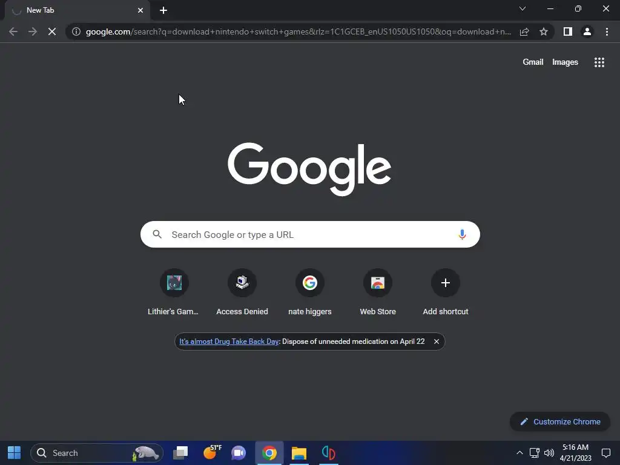
Task: Open tab search dropdown arrow
Action: pos(523,8)
